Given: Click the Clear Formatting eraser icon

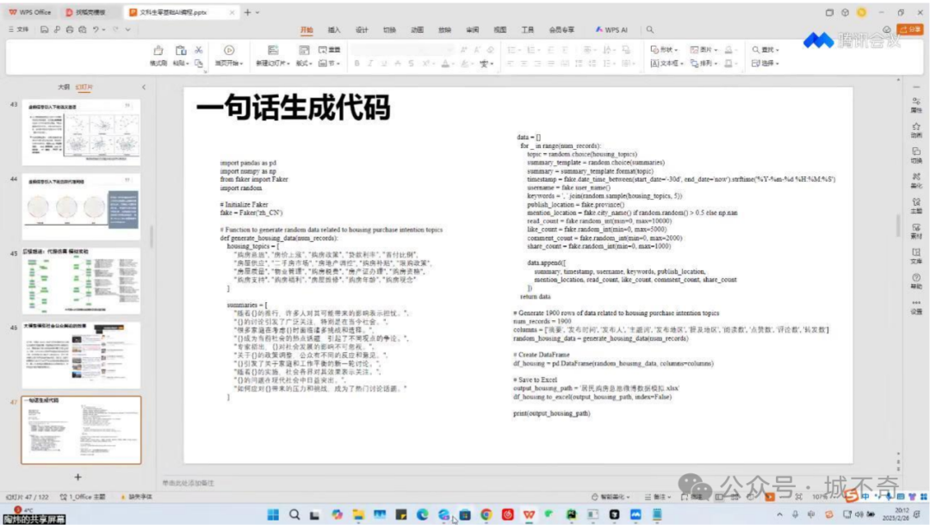Looking at the screenshot, I should (491, 50).
